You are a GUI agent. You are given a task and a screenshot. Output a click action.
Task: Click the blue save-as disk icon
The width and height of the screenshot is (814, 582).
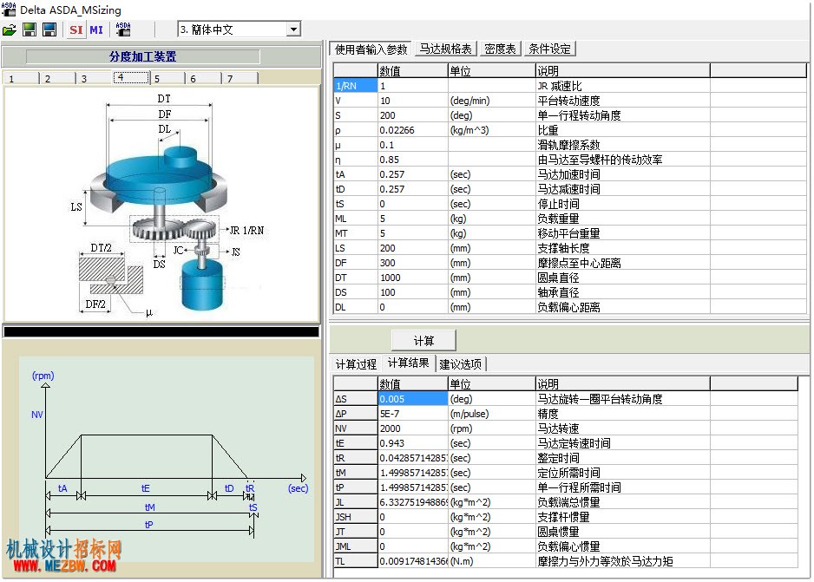49,29
